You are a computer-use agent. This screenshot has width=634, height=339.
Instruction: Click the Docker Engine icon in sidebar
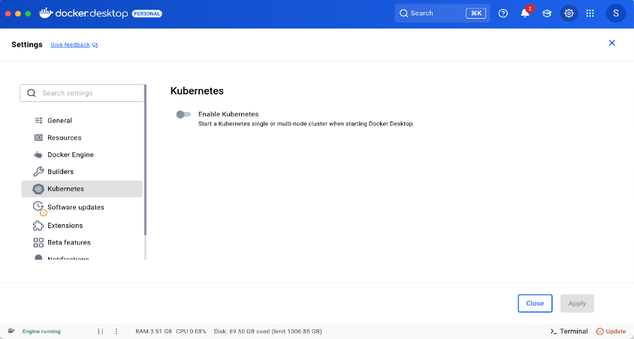[38, 155]
